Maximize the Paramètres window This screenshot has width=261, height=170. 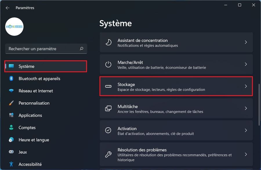point(240,5)
